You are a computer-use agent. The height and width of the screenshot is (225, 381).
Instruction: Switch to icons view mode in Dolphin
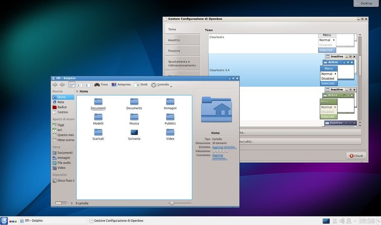(72, 85)
